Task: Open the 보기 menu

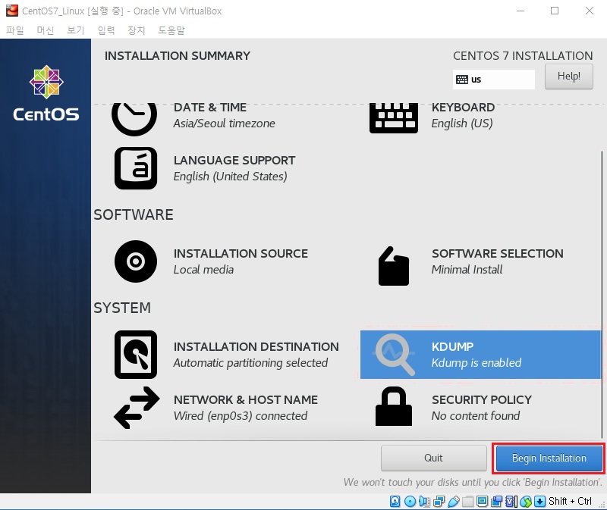Action: pyautogui.click(x=75, y=30)
